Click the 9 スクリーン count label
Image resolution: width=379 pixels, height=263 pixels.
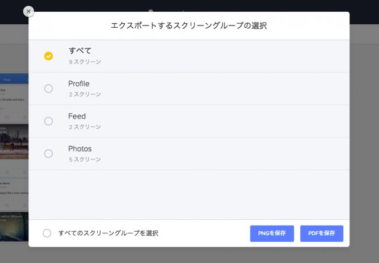85,62
